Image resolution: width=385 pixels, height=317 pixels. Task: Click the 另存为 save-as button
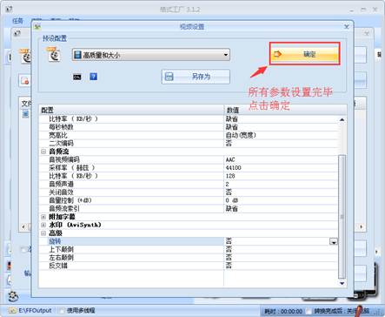point(196,77)
